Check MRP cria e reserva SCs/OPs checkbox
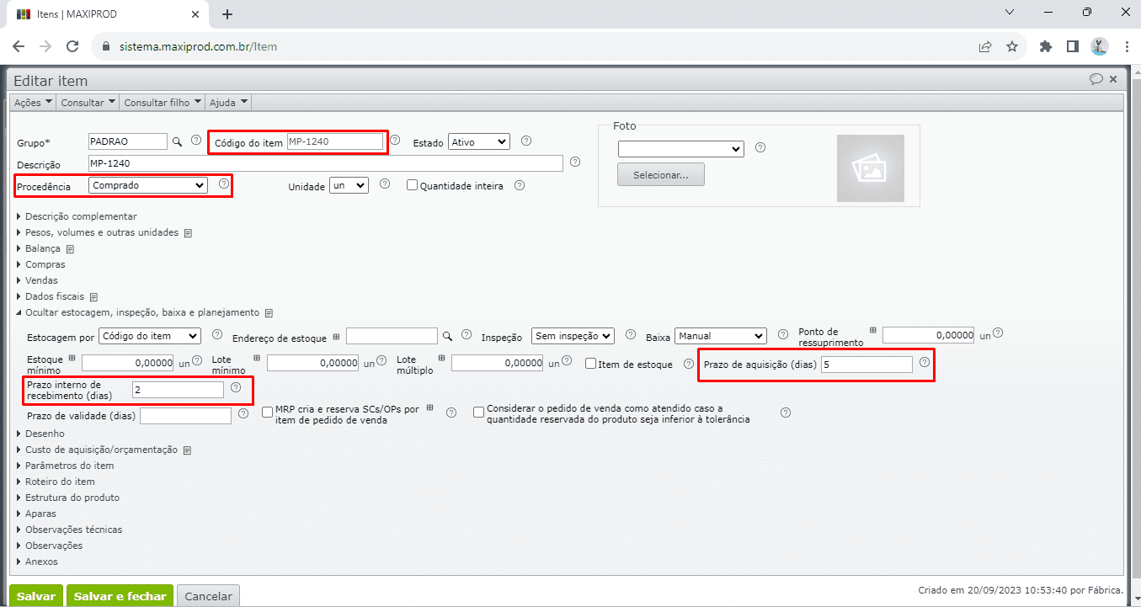The width and height of the screenshot is (1141, 607). [268, 412]
